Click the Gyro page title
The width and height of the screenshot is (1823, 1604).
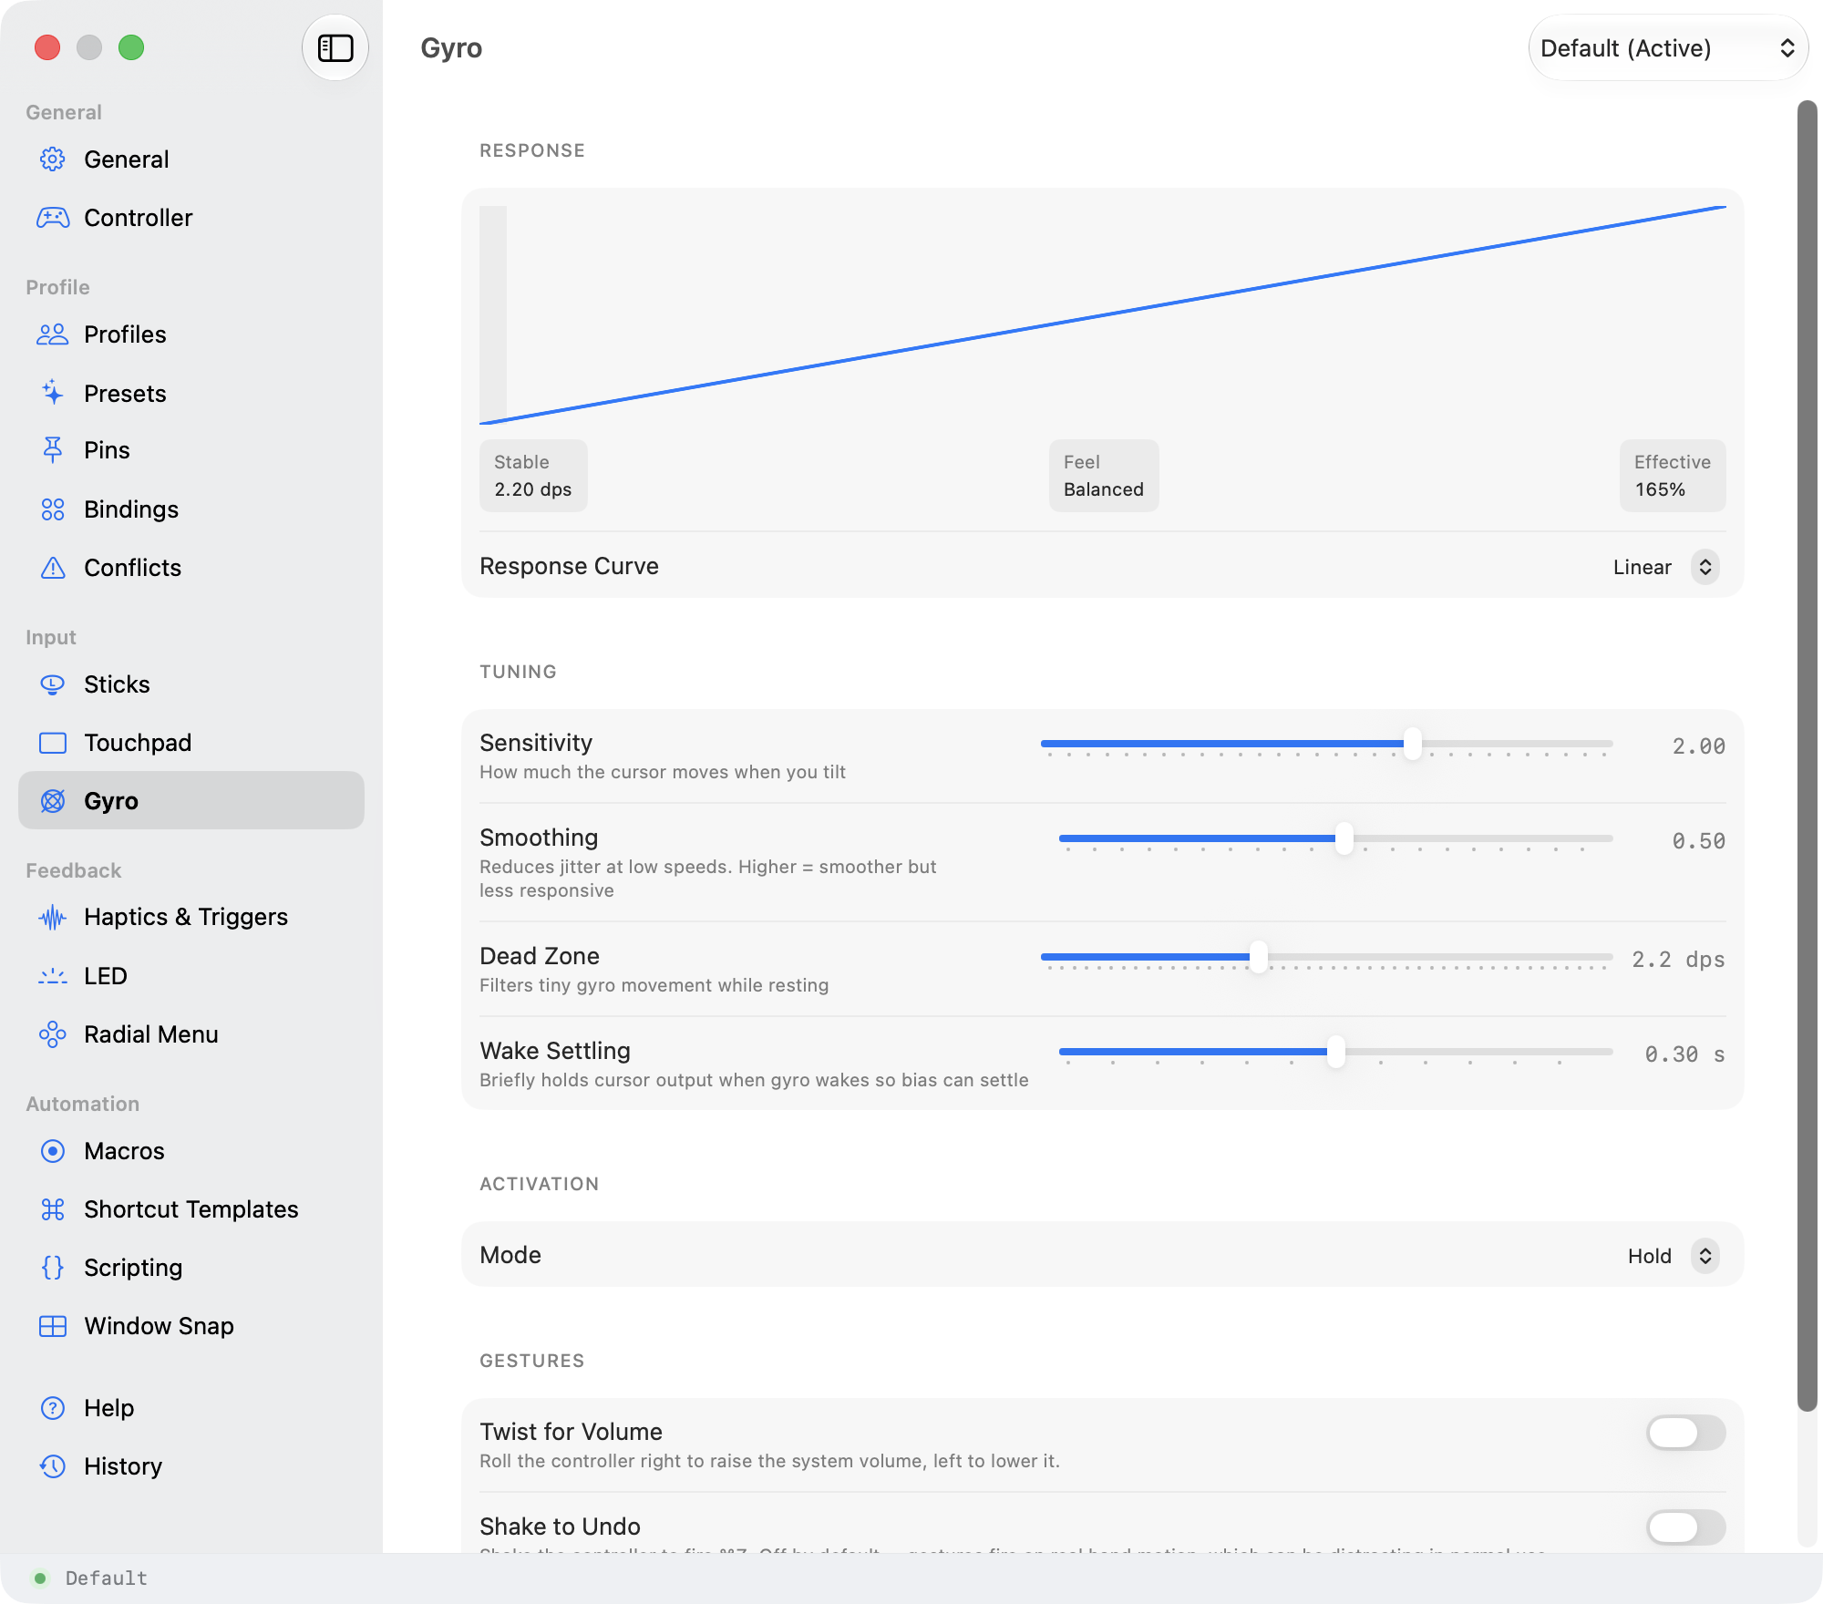[451, 47]
